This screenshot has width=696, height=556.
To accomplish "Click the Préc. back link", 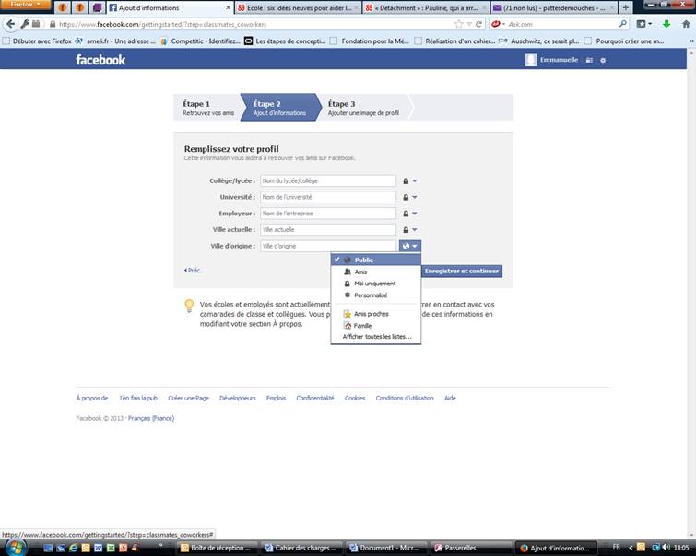I will (193, 270).
